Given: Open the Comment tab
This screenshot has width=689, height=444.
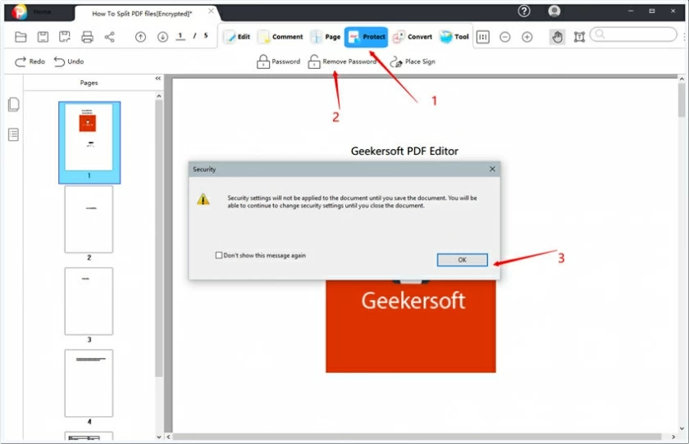Looking at the screenshot, I should tap(281, 37).
